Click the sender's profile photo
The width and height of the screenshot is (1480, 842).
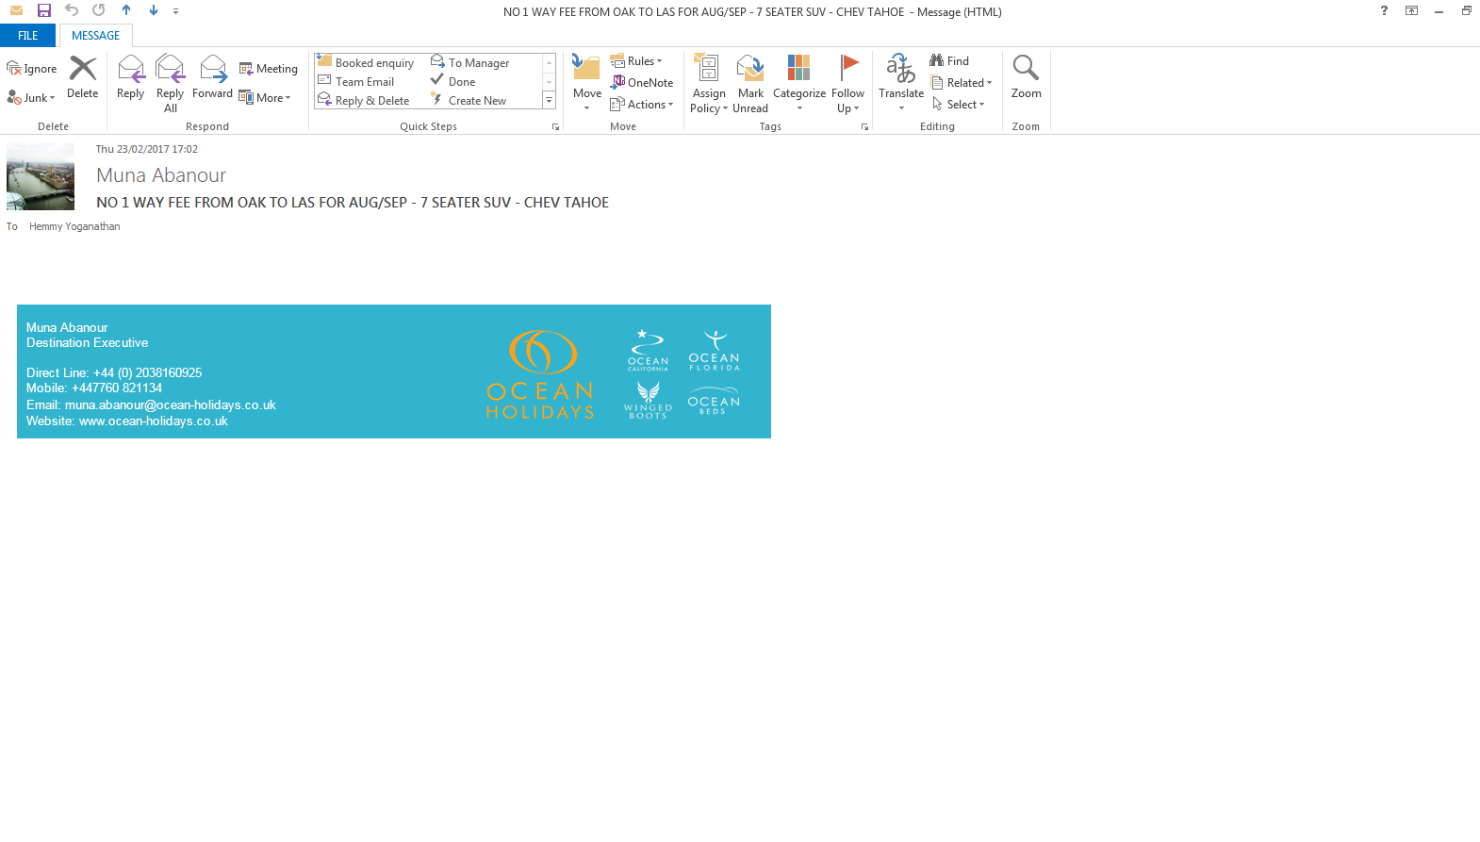point(41,176)
